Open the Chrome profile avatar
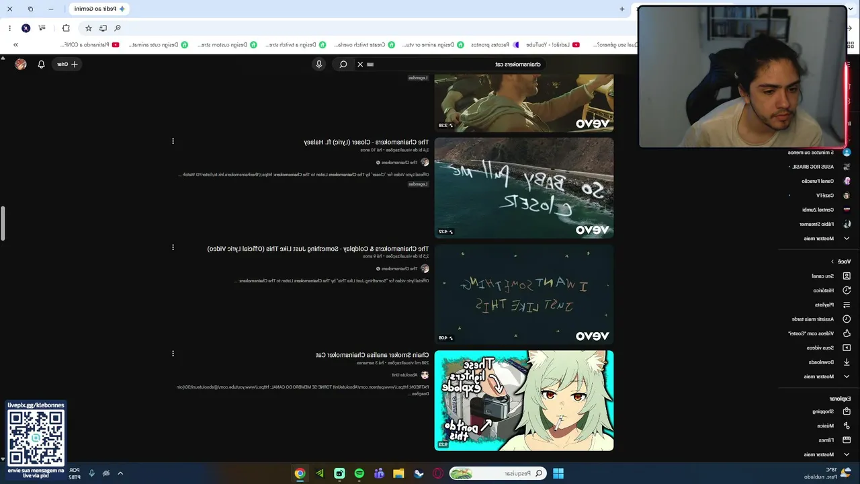Screen dimensions: 860x484 coord(26,28)
